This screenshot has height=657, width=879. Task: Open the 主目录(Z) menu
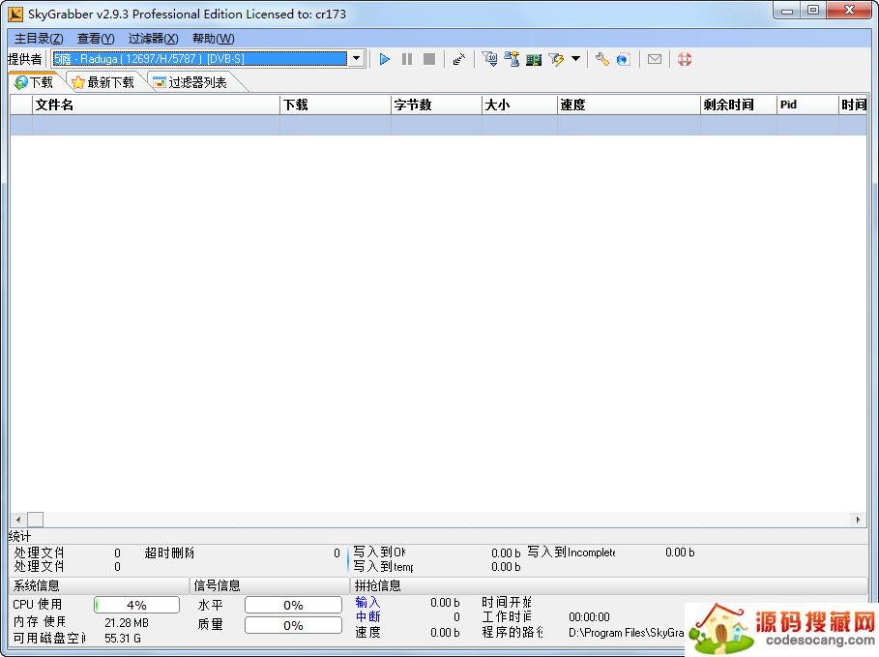pos(39,39)
